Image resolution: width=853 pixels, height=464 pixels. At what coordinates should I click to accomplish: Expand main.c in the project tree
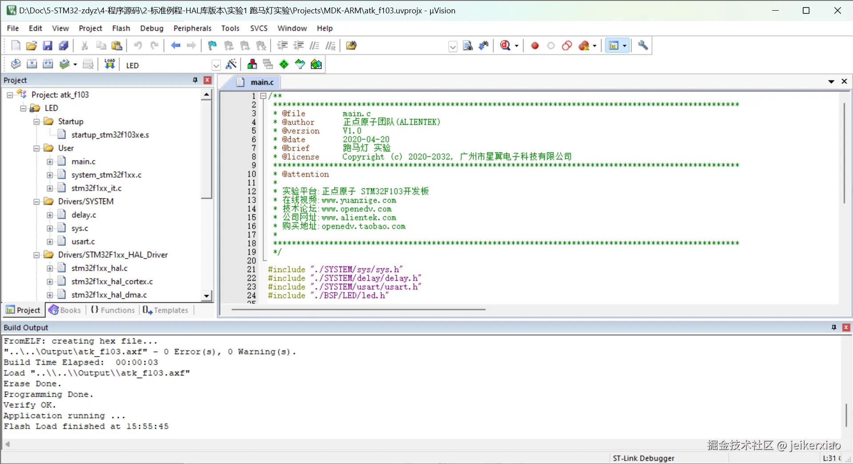coord(50,162)
